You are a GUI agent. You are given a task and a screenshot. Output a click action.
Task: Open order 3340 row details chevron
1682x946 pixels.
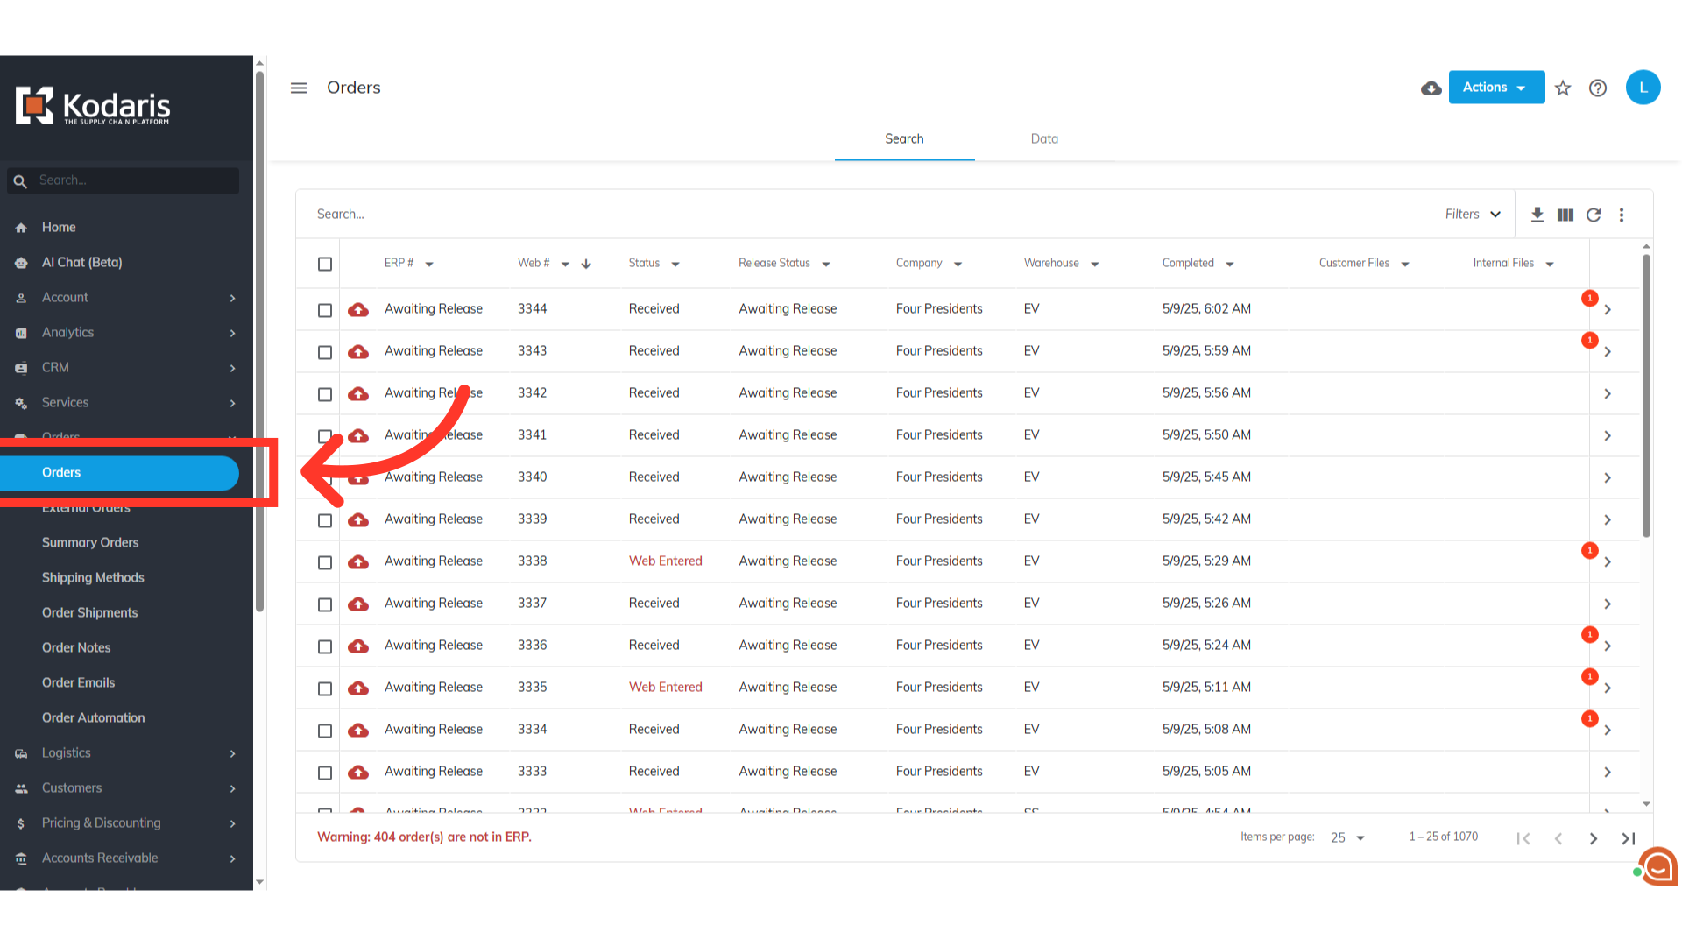click(x=1608, y=477)
